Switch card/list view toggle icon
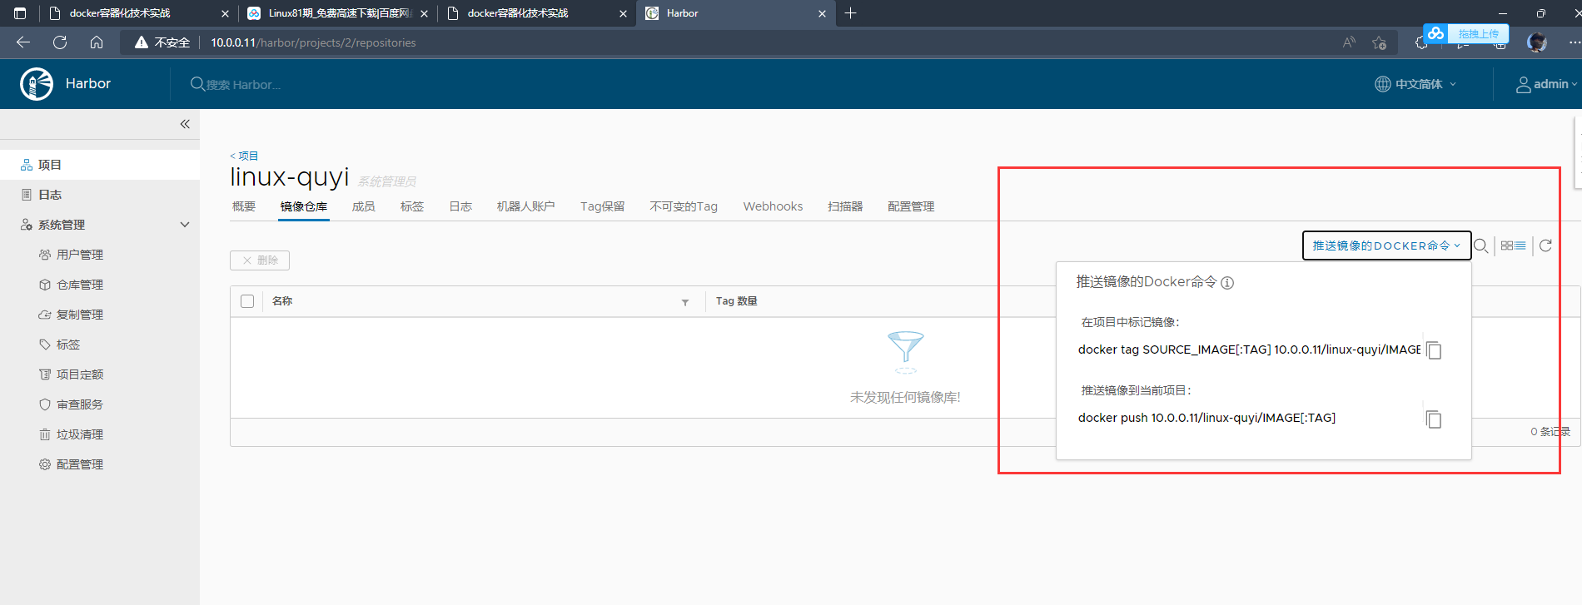 click(x=1513, y=245)
